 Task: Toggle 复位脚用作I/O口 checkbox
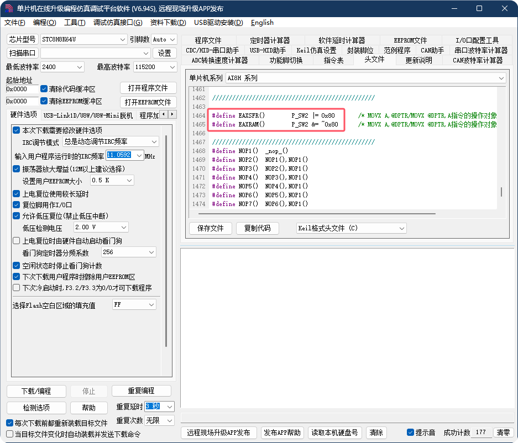coord(16,205)
